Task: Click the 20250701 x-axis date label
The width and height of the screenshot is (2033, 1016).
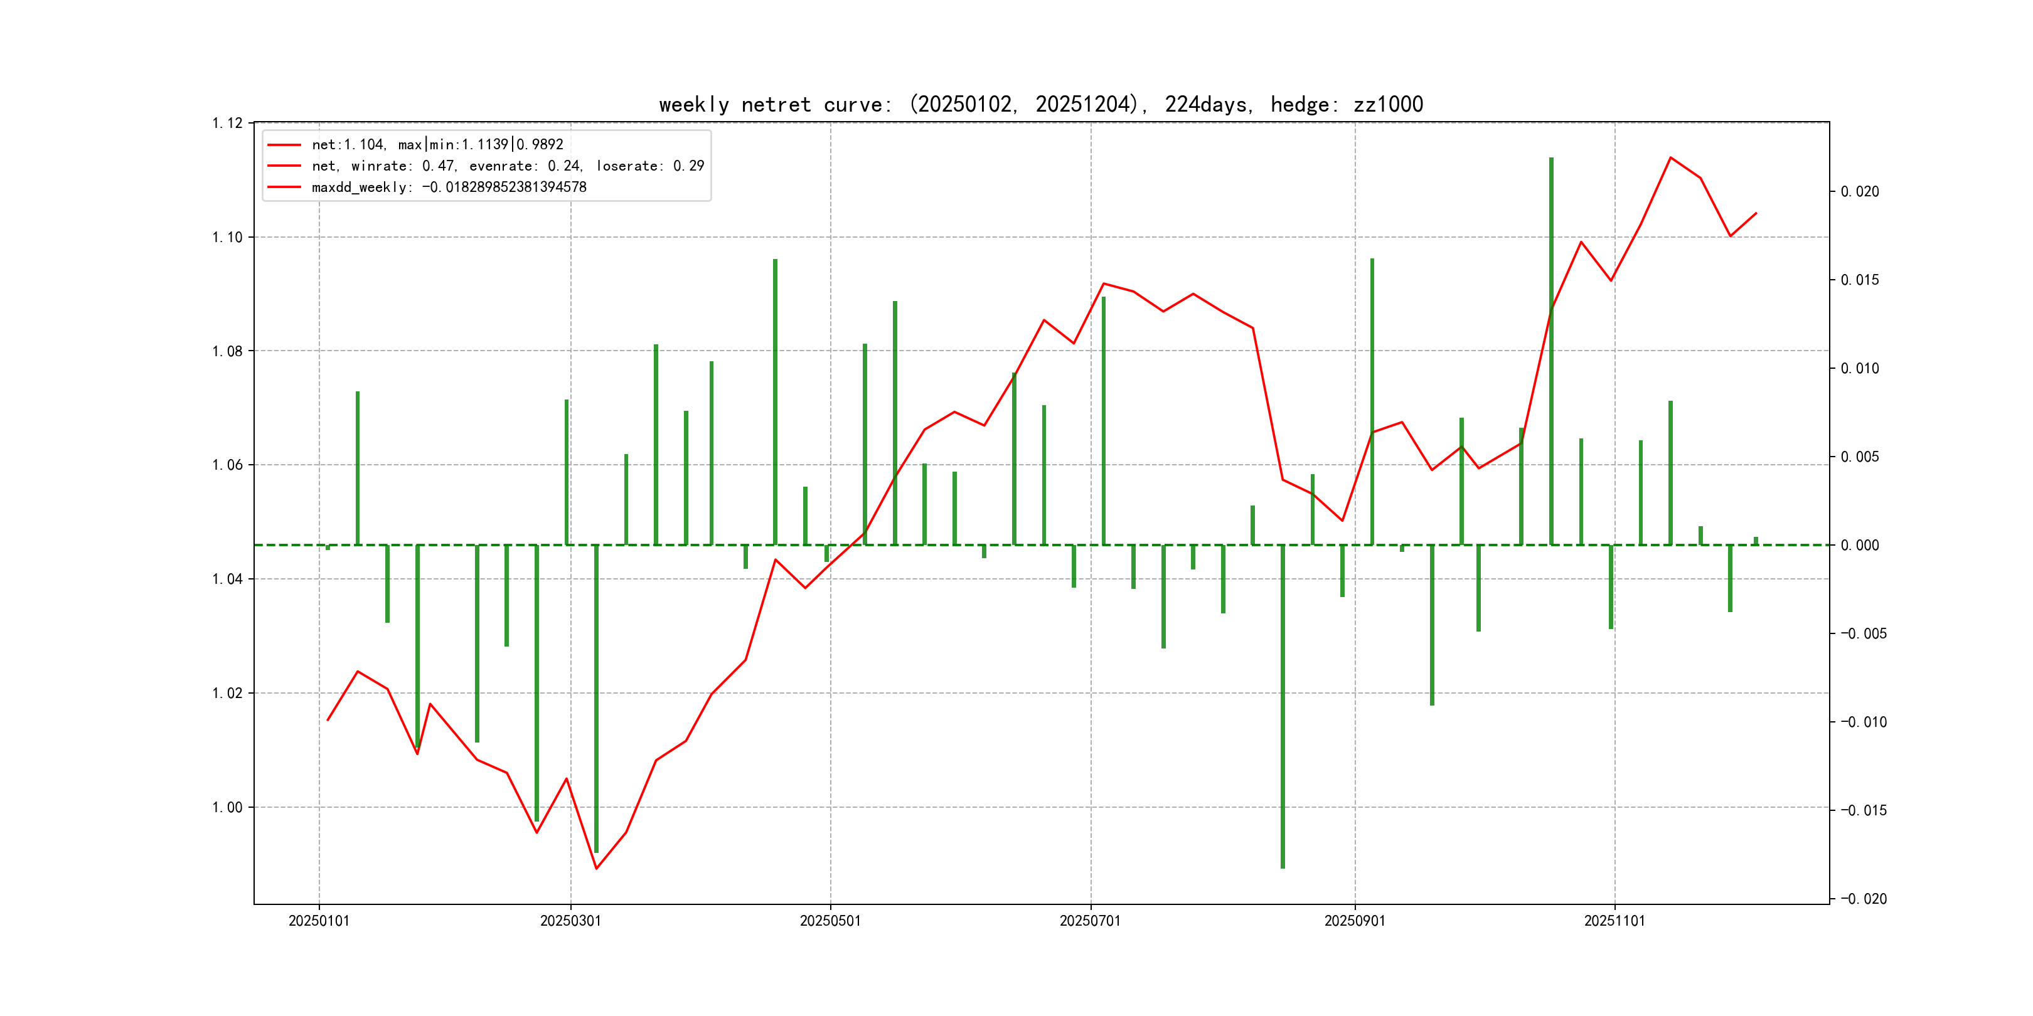Action: point(1090,921)
